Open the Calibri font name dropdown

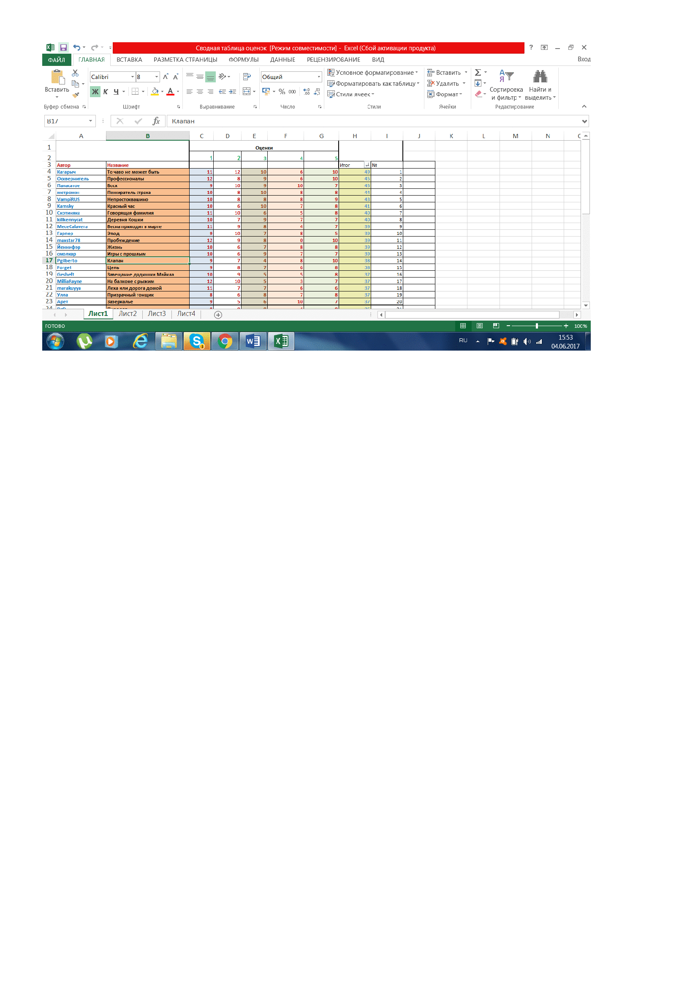click(x=133, y=77)
